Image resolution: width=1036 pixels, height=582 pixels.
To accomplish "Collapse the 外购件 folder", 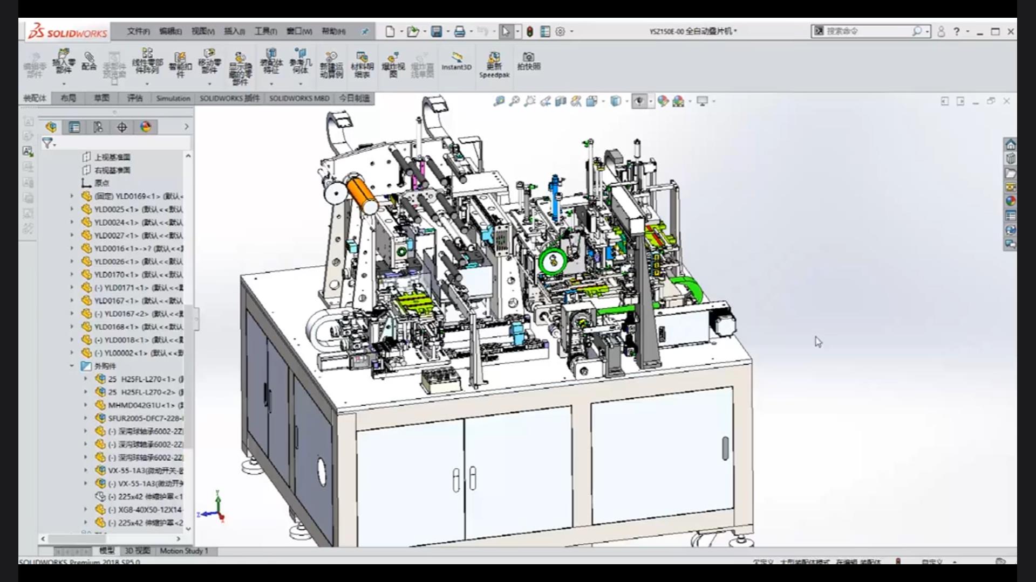I will click(x=72, y=366).
